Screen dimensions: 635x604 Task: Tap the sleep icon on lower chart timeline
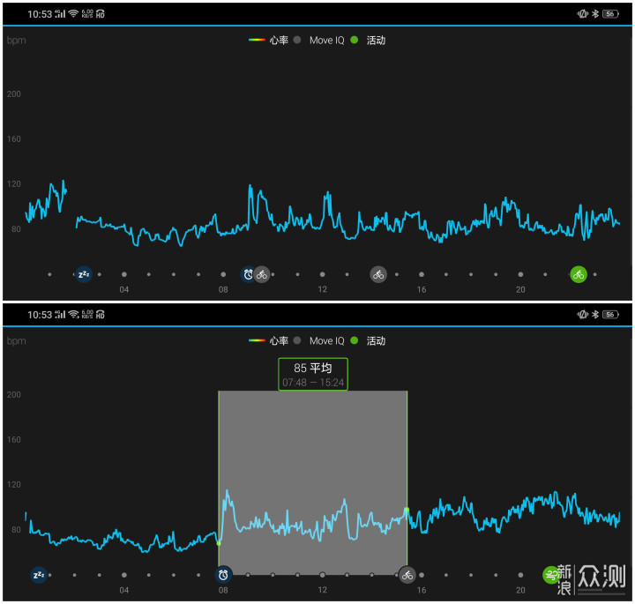[x=39, y=575]
